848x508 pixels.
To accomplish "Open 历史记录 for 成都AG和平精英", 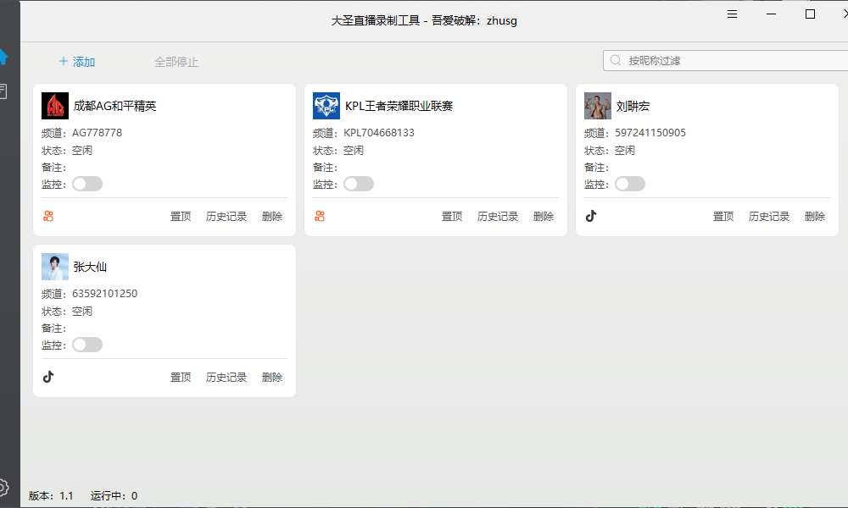I will 226,217.
